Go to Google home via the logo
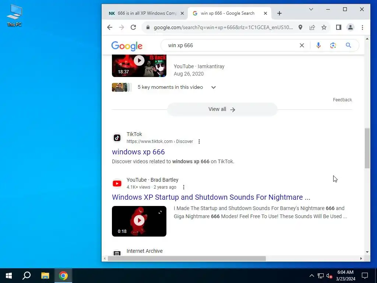The width and height of the screenshot is (377, 283). pos(127,46)
